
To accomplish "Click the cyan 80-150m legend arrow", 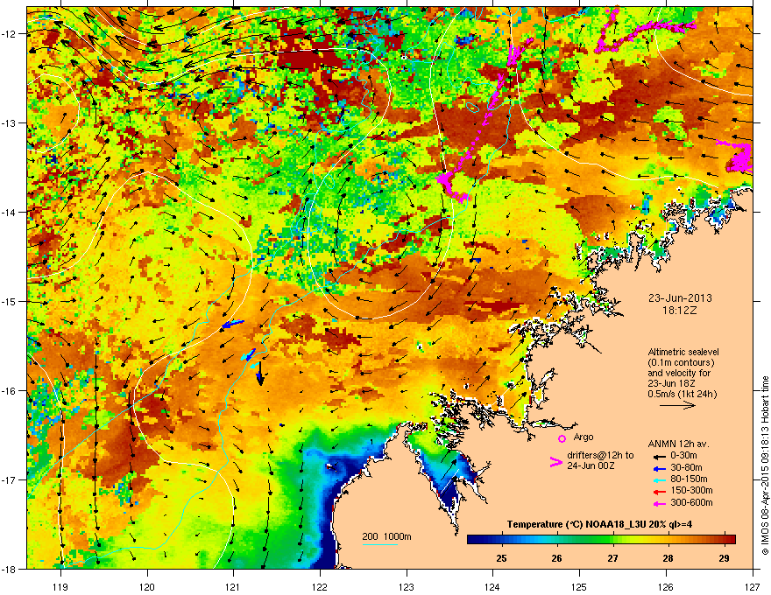I will (x=659, y=479).
